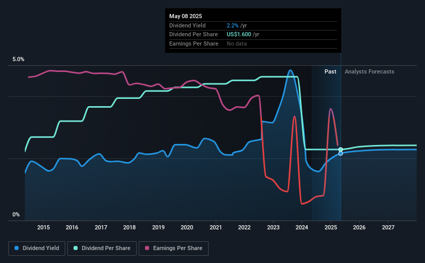Toggle the Dividend Yield legend button
Screen dimensions: 425x263
coord(37,249)
